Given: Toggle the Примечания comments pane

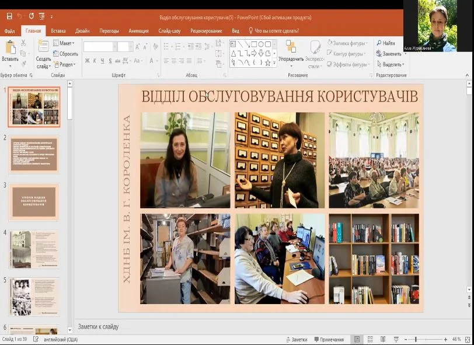Looking at the screenshot, I should click(329, 339).
